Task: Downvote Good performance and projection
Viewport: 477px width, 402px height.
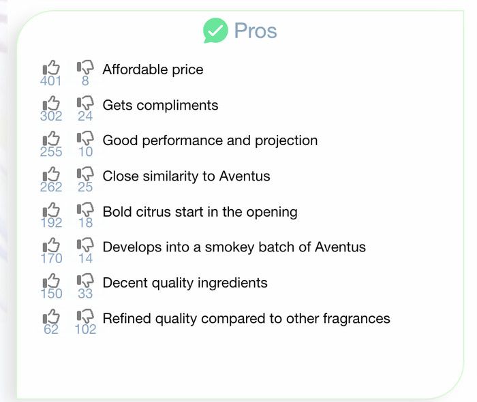Action: 85,139
